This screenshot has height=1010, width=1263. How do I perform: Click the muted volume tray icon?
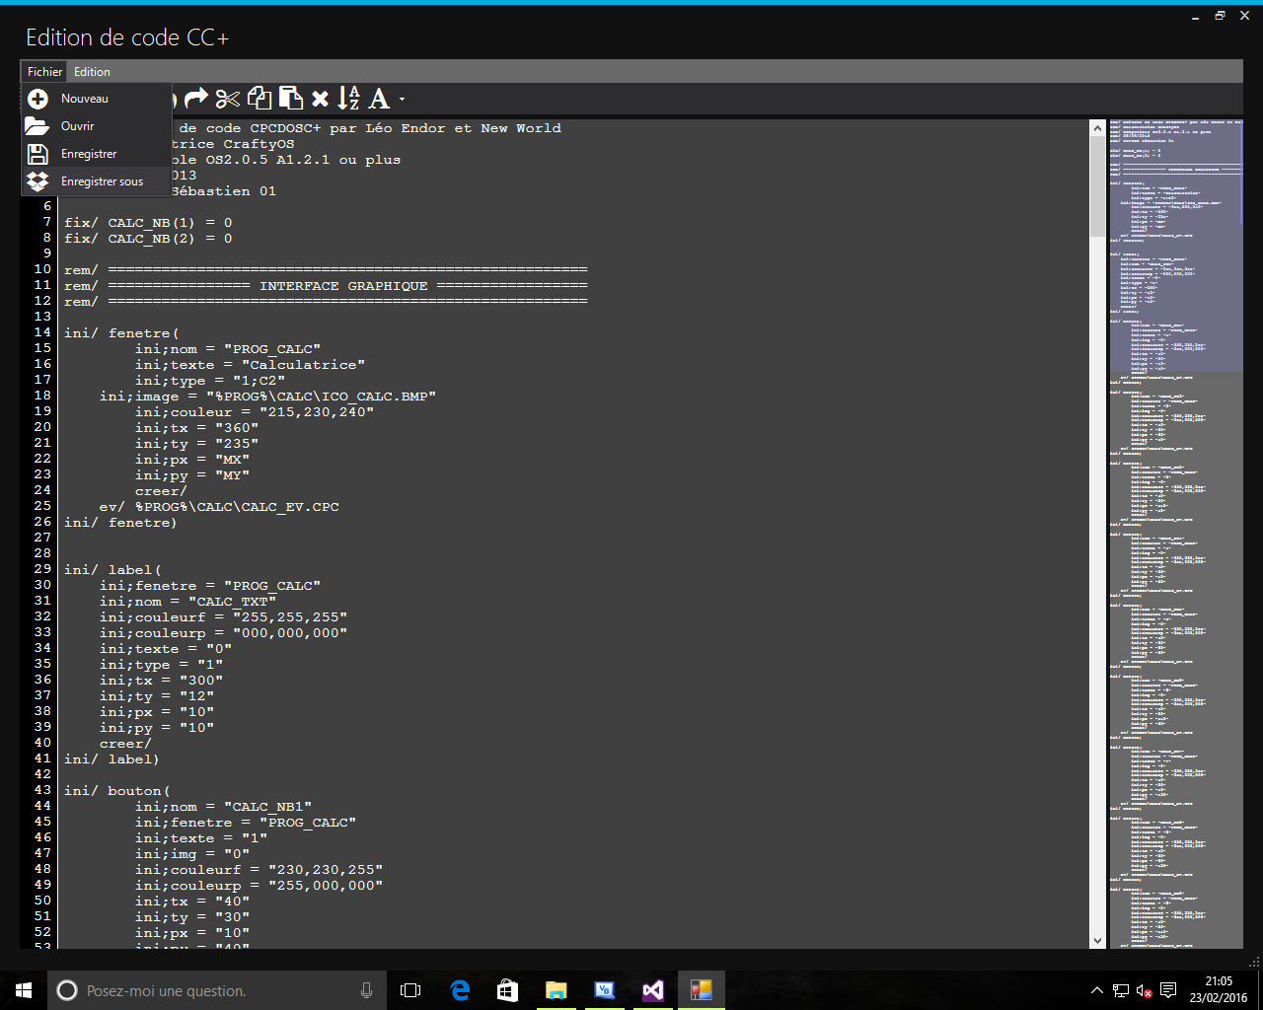click(1145, 990)
